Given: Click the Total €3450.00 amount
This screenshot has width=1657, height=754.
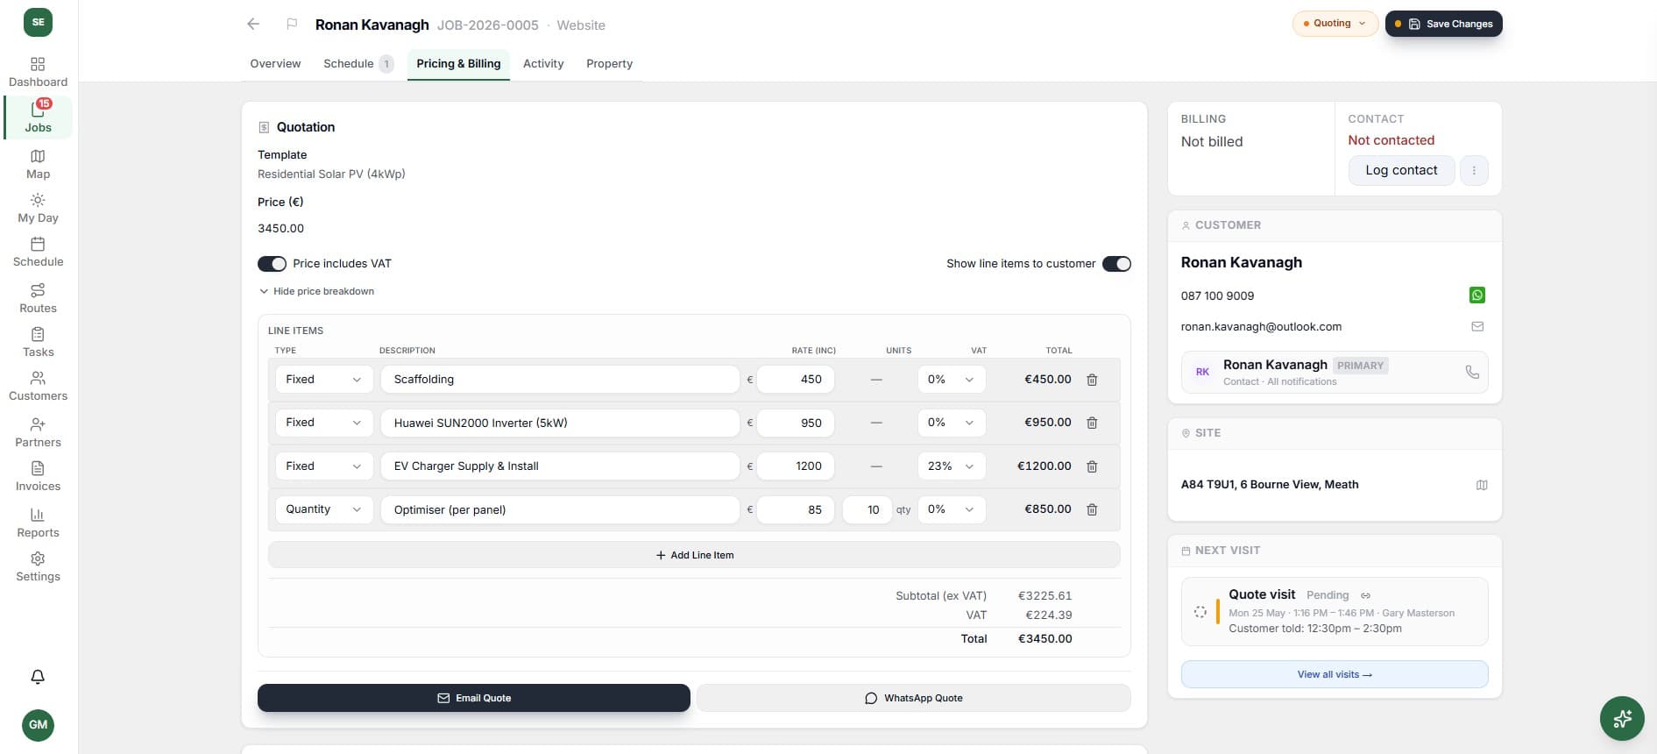Looking at the screenshot, I should point(1044,638).
